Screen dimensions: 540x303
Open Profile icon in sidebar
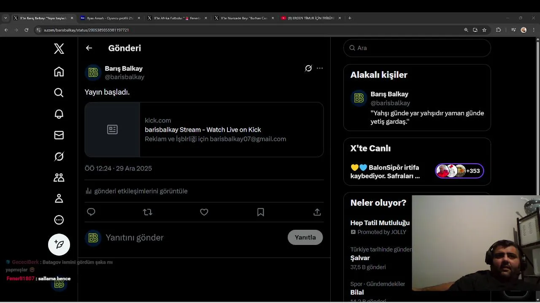[x=59, y=199]
